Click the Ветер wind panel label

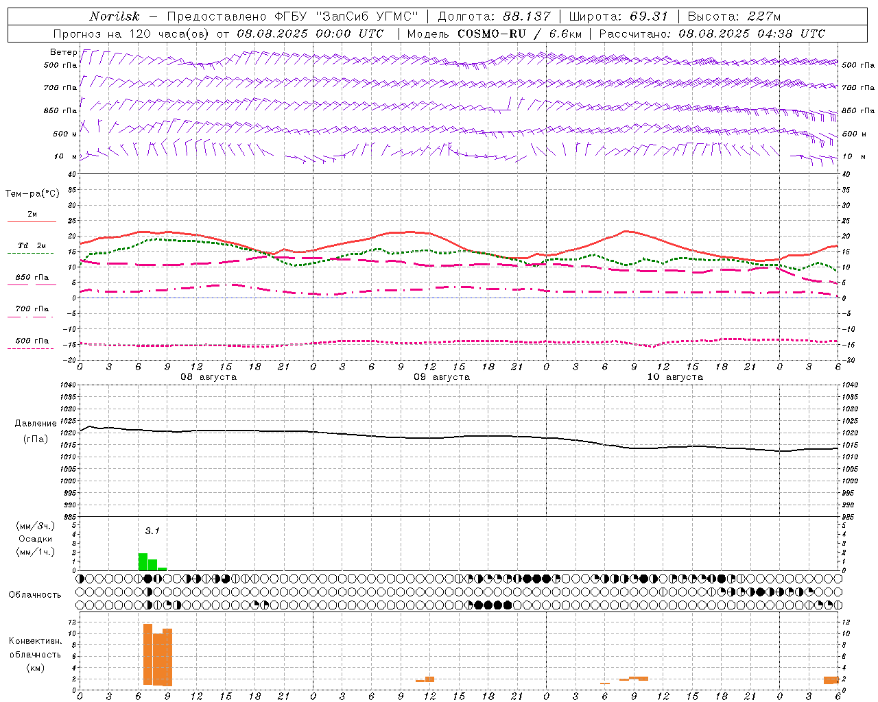pos(63,52)
